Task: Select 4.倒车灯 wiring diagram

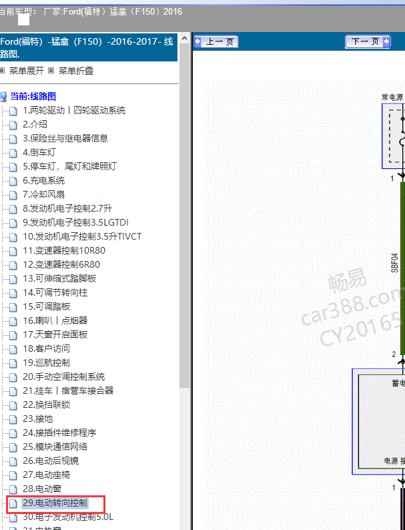Action: 39,152
